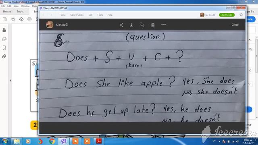
Task: Switch to the Acrobat Home tab
Action: (x=7, y=11)
